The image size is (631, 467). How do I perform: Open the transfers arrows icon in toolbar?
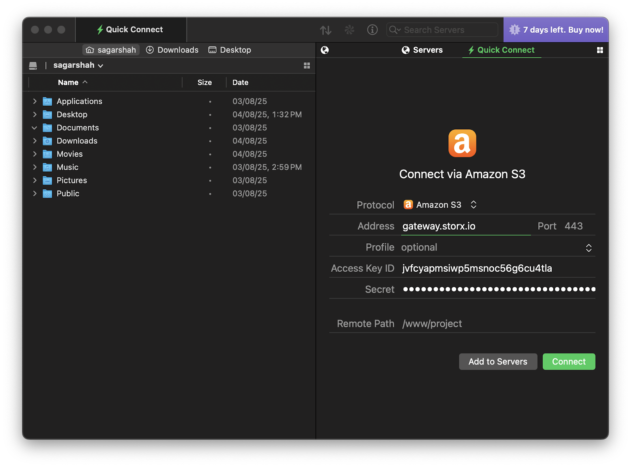point(325,30)
